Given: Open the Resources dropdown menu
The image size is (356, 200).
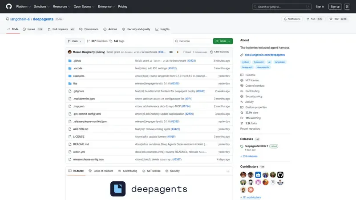Looking at the screenshot, I should [x=61, y=7].
